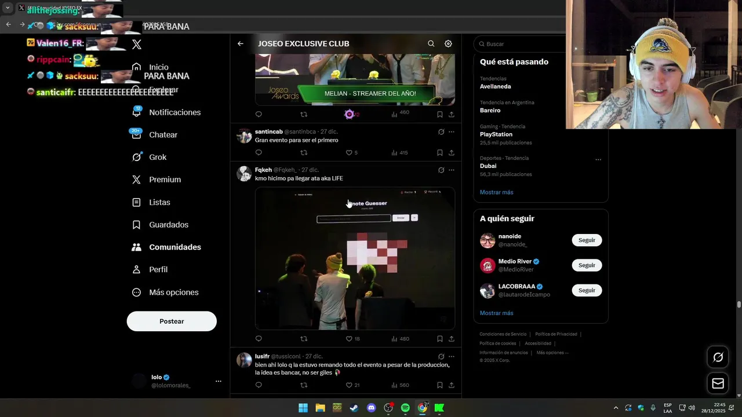Share santincab's post
This screenshot has width=742, height=417.
click(452, 153)
